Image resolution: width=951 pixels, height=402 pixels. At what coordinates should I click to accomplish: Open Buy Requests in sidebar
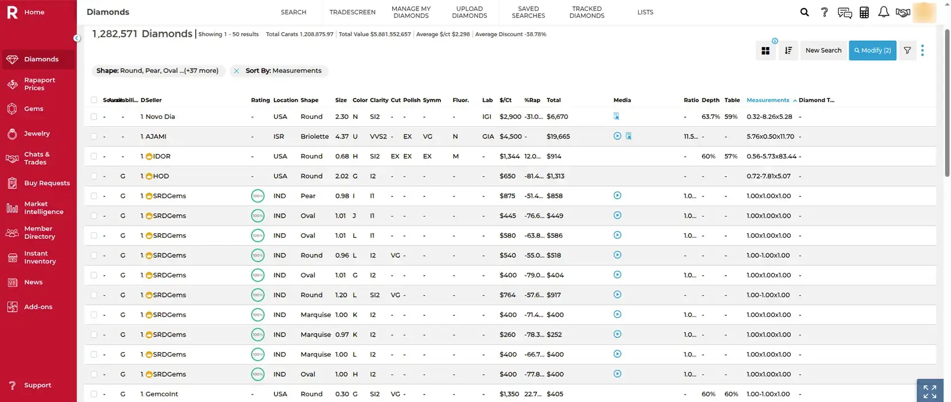tap(38, 183)
